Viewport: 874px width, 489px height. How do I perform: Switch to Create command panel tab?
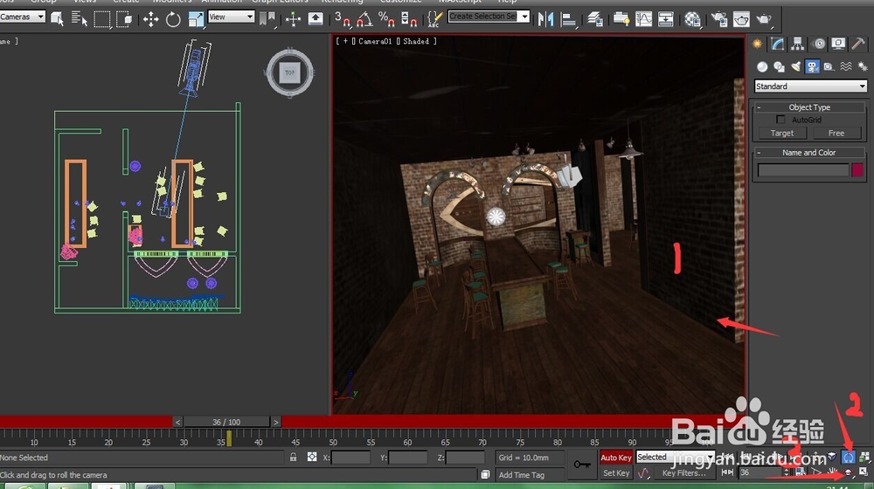pyautogui.click(x=758, y=44)
